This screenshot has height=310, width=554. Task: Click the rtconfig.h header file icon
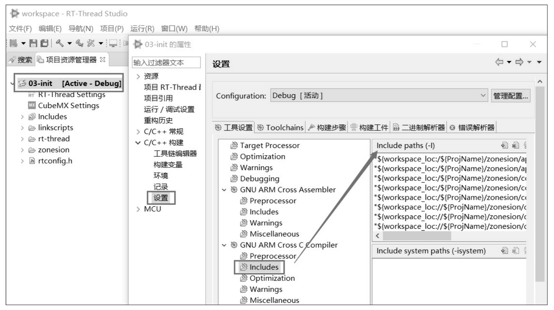(32, 161)
